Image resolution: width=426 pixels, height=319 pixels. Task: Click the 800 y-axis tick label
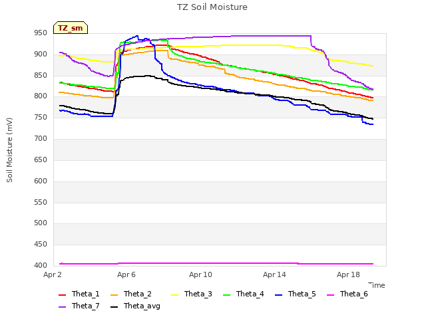[41, 96]
